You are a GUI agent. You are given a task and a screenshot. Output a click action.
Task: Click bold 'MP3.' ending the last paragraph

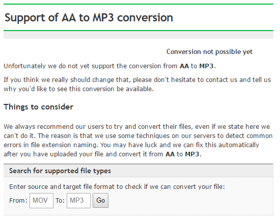point(193,154)
